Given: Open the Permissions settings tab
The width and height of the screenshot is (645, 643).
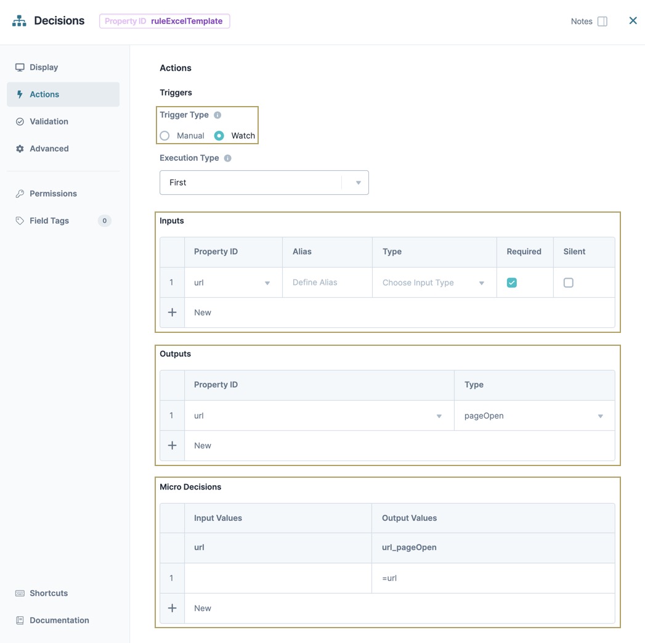Looking at the screenshot, I should tap(63, 194).
